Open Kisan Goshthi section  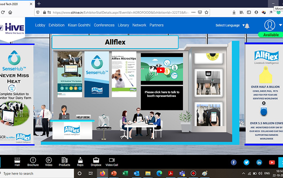[x=79, y=25]
